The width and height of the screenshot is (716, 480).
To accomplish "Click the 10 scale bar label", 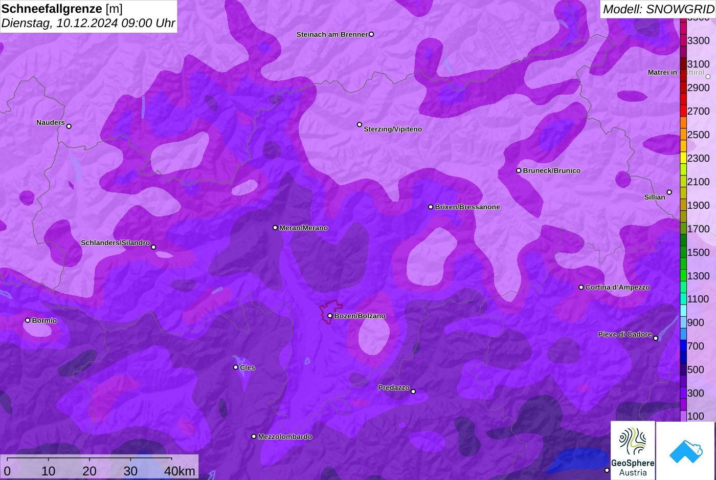I will point(48,471).
